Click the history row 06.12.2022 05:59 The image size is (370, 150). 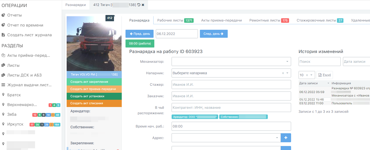(334, 92)
